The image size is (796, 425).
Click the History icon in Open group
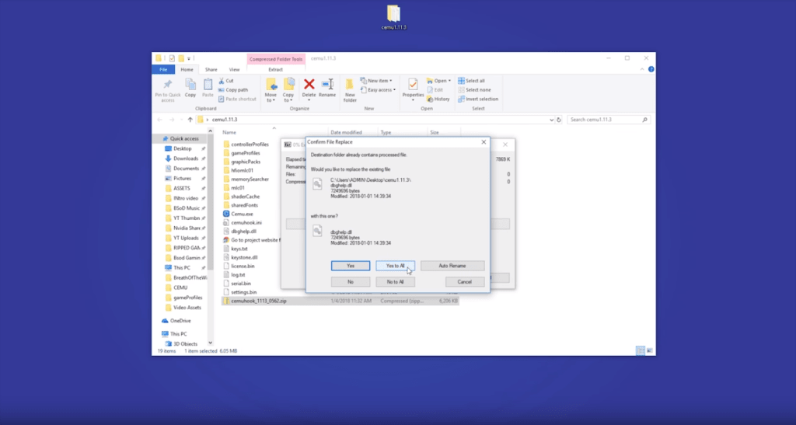pyautogui.click(x=438, y=99)
